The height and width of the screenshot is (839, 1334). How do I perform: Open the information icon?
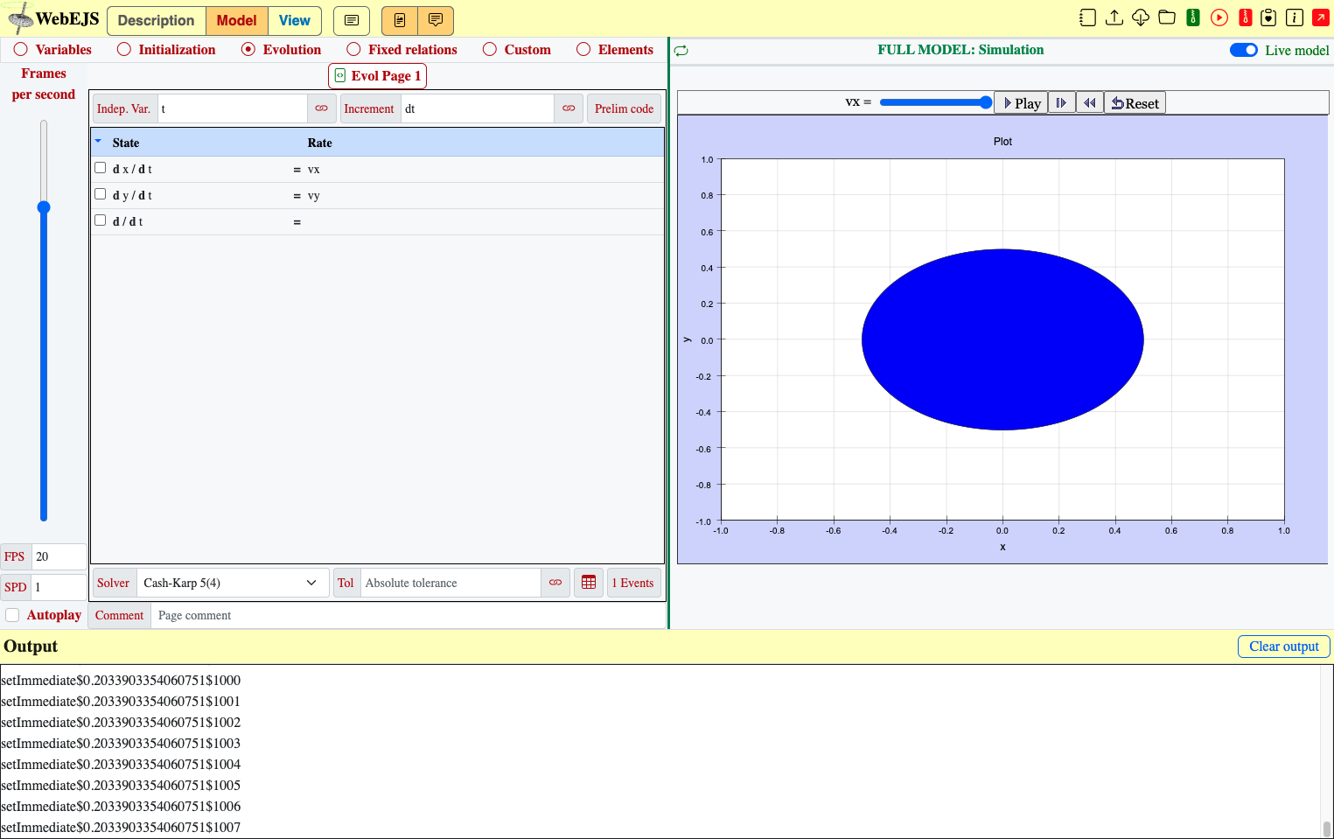pyautogui.click(x=1295, y=17)
